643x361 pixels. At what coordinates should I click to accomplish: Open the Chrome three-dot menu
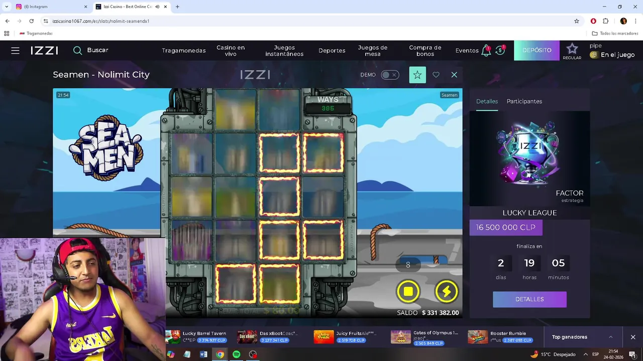tap(636, 21)
